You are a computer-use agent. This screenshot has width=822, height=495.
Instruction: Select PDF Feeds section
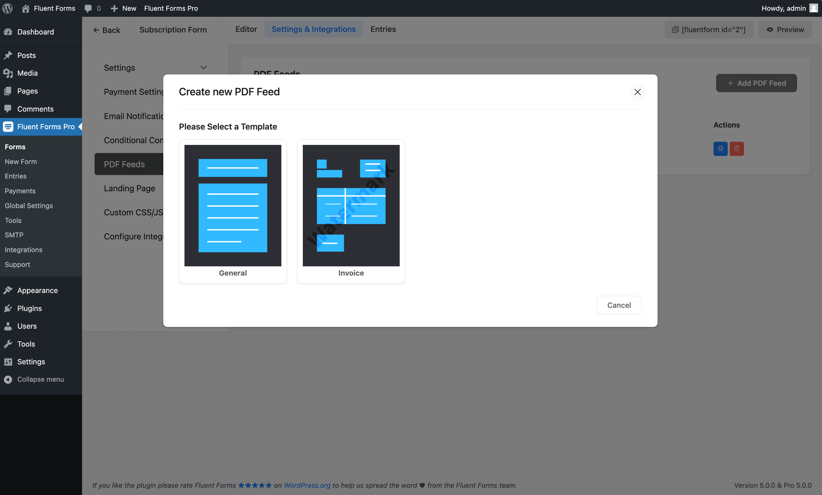[x=129, y=164]
